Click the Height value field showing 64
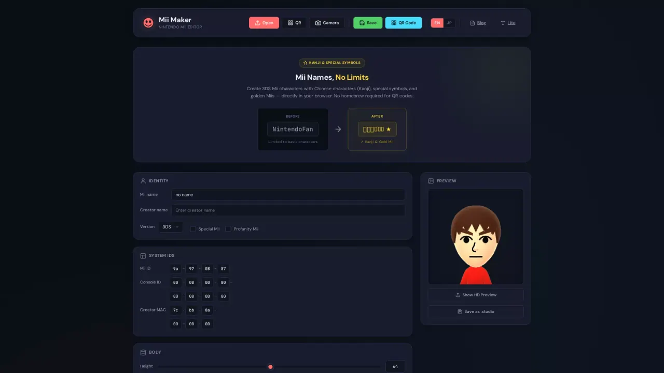664x373 pixels. click(395, 366)
